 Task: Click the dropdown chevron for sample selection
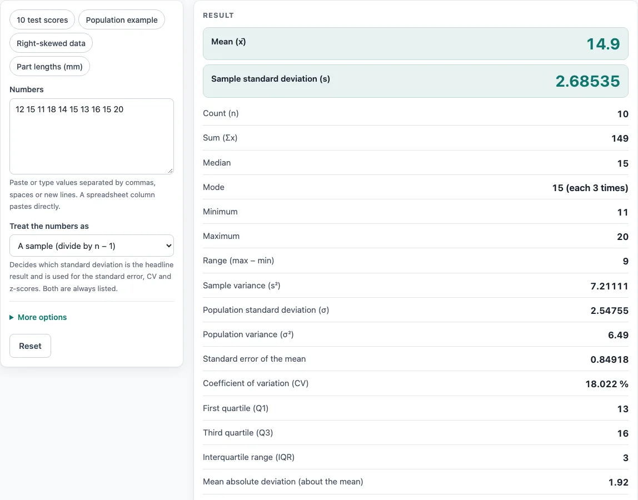click(169, 246)
